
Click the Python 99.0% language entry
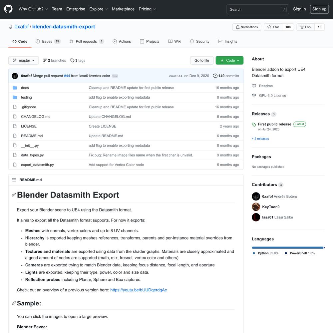point(266,253)
